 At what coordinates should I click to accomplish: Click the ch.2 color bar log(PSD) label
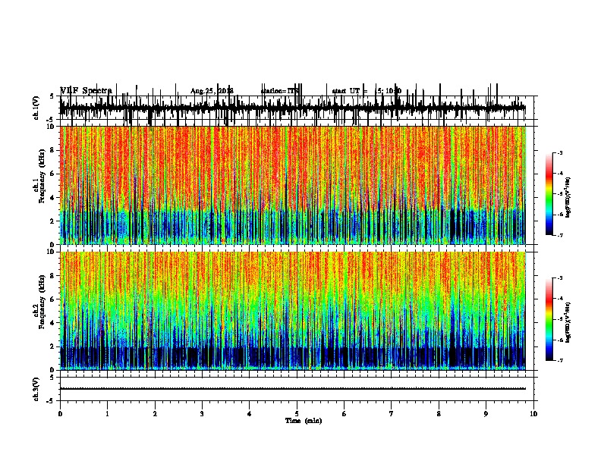(x=568, y=322)
